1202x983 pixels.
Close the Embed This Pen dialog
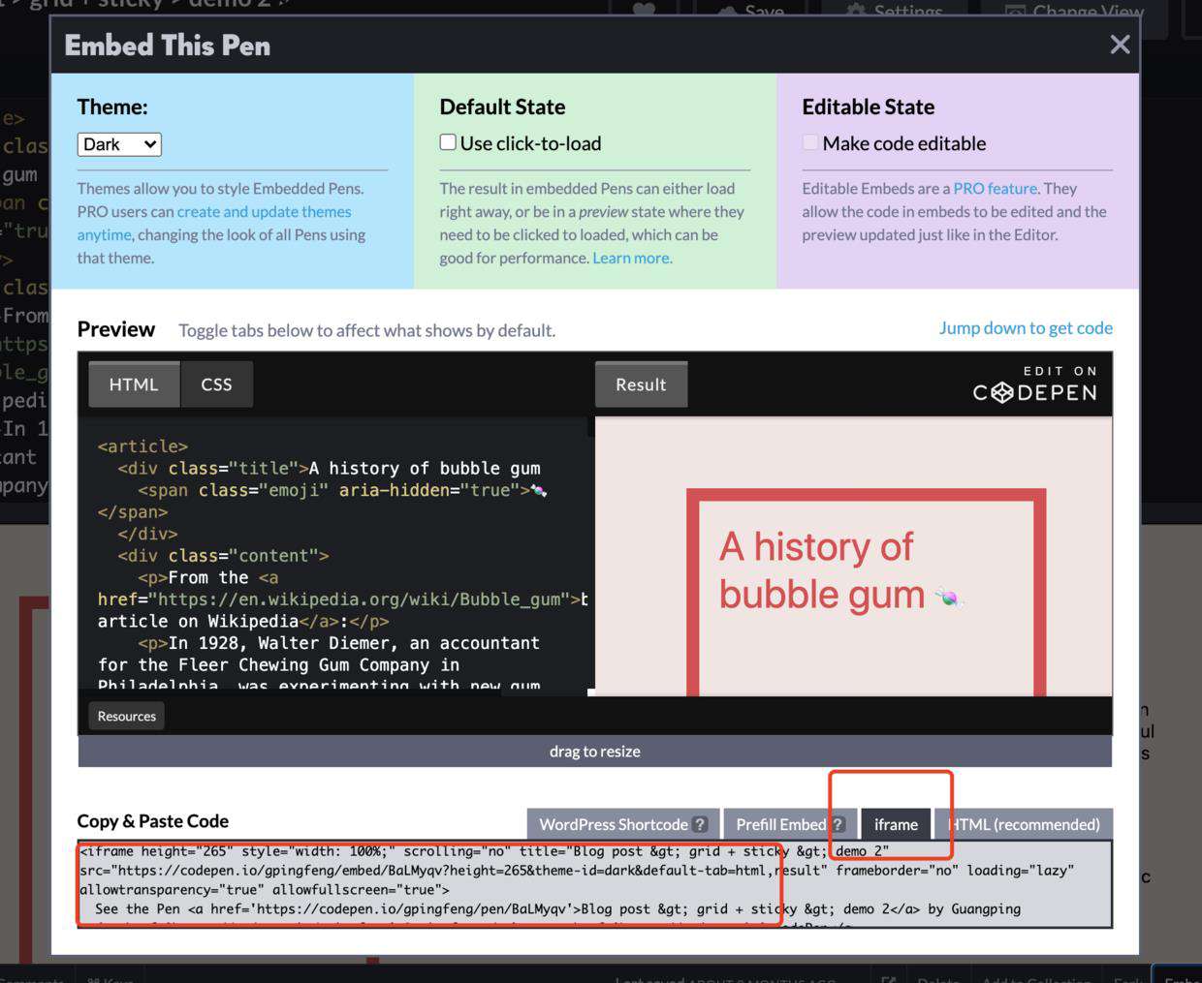coord(1120,45)
